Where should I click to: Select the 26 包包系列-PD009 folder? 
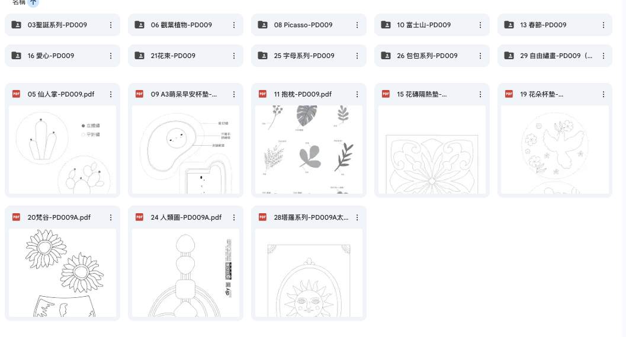coord(427,56)
